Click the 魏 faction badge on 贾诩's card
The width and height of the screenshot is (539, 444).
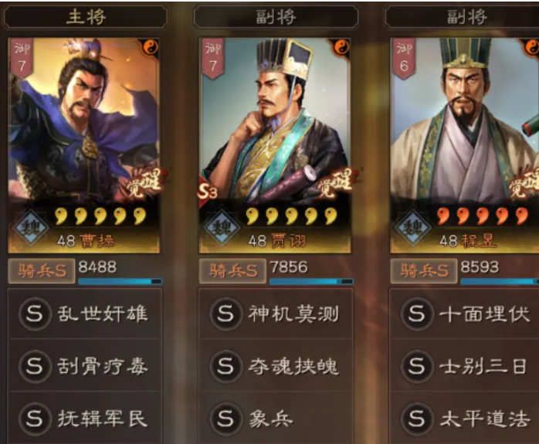pos(222,227)
